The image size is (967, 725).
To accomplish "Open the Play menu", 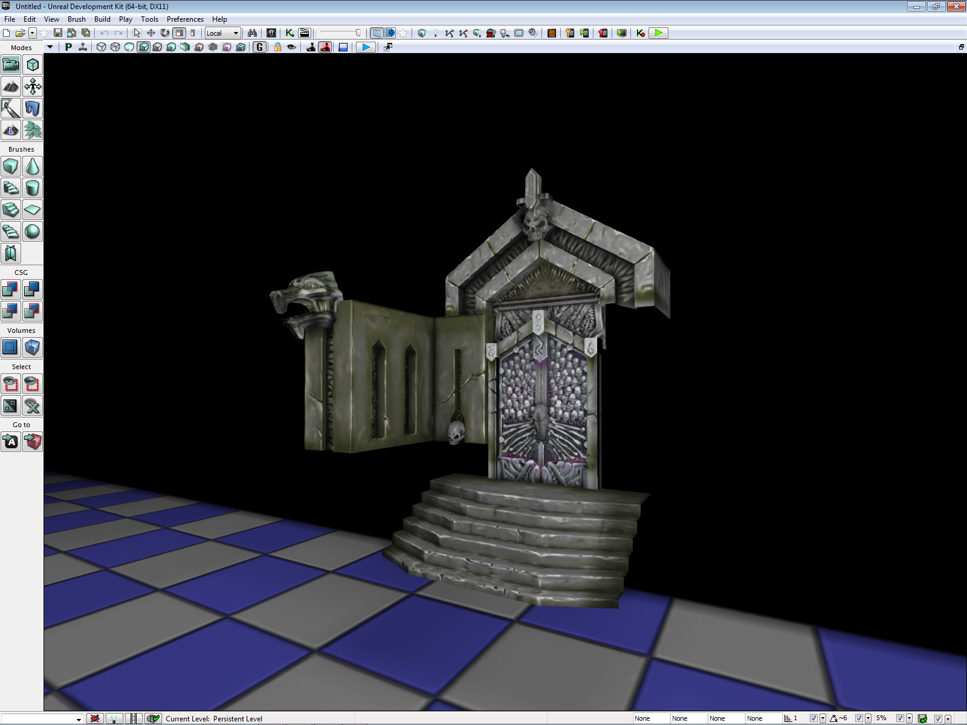I will [x=126, y=19].
